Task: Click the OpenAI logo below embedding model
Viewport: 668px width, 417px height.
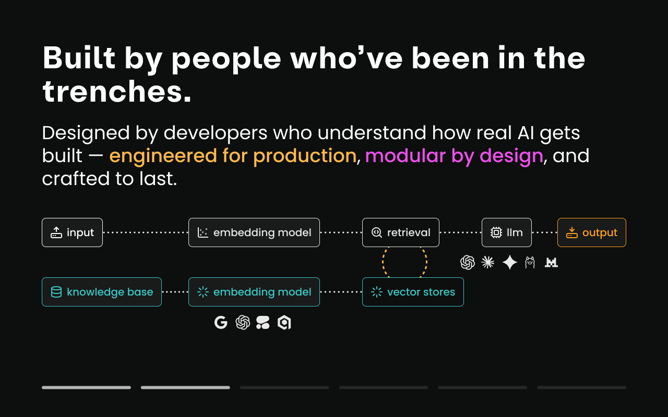Action: (x=243, y=323)
